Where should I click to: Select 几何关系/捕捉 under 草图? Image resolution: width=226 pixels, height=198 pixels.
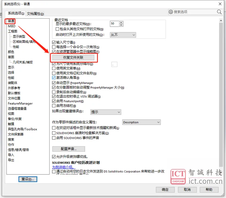tap(23, 62)
